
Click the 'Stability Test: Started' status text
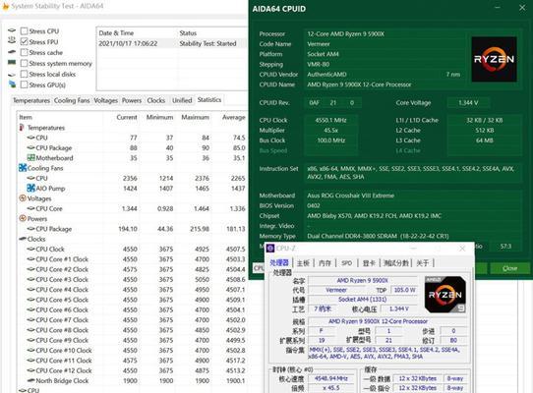207,43
